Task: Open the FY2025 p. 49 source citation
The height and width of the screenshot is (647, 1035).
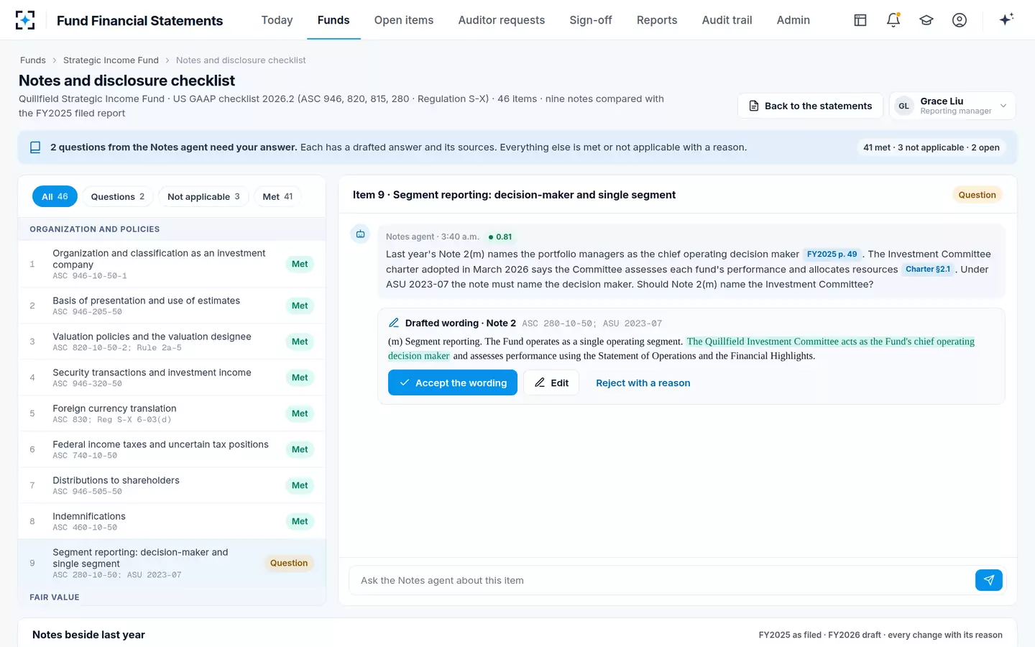Action: click(832, 254)
